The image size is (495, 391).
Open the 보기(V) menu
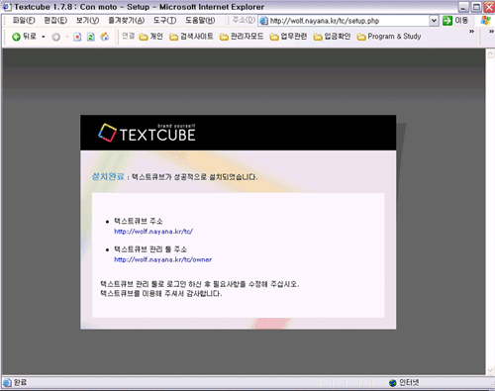87,21
